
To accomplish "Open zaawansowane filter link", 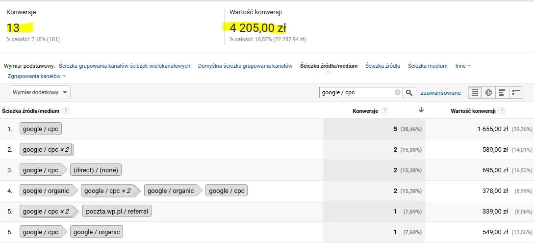I will click(441, 93).
